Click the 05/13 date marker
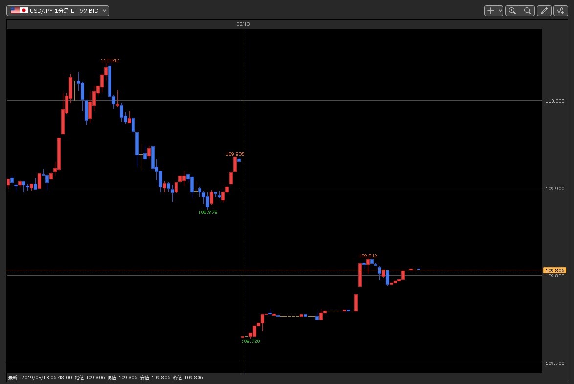The width and height of the screenshot is (574, 384). [243, 24]
